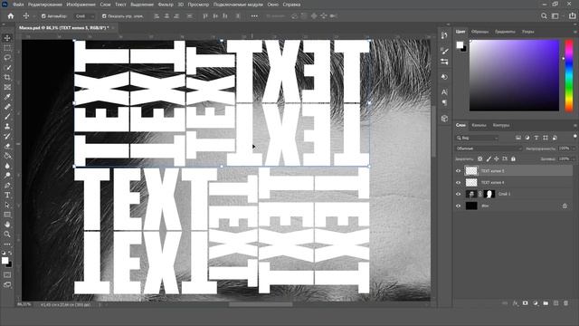Click the foreground color swatch in Color panel
The image size is (579, 326).
460,44
